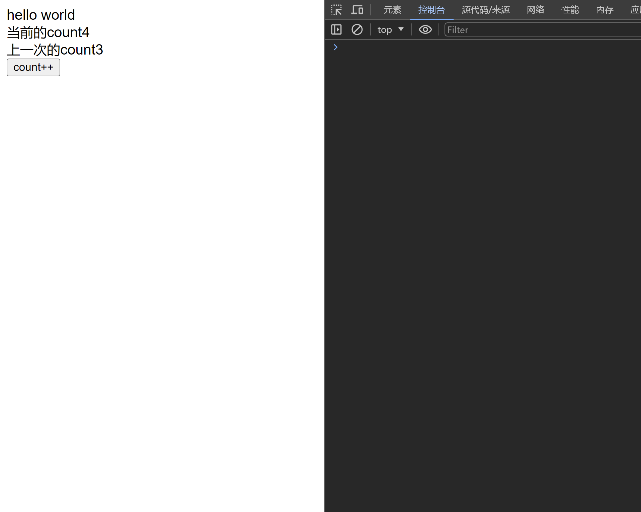641x512 pixels.
Task: Select the 控制台 tab
Action: [x=431, y=10]
